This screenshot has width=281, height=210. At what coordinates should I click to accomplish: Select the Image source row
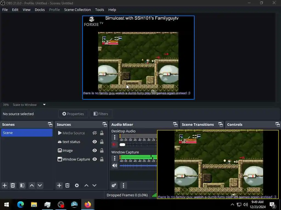pos(81,151)
